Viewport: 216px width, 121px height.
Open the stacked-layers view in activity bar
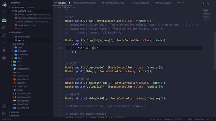[4, 58]
